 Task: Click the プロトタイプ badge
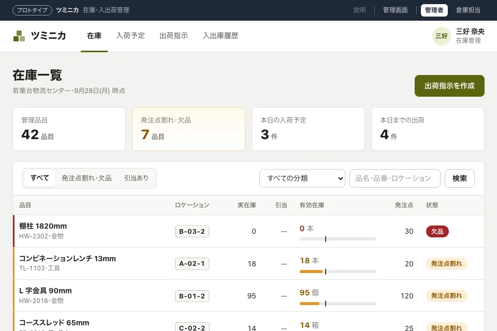[x=32, y=10]
